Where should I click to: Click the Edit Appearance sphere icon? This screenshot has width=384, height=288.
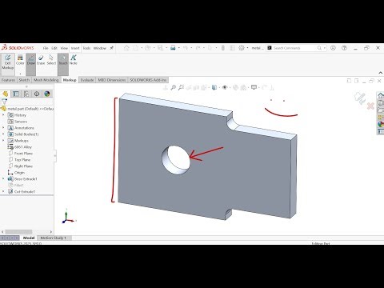(x=235, y=87)
